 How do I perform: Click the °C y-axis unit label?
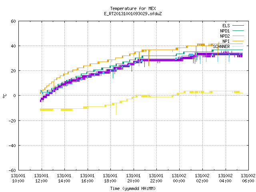pyautogui.click(x=4, y=96)
